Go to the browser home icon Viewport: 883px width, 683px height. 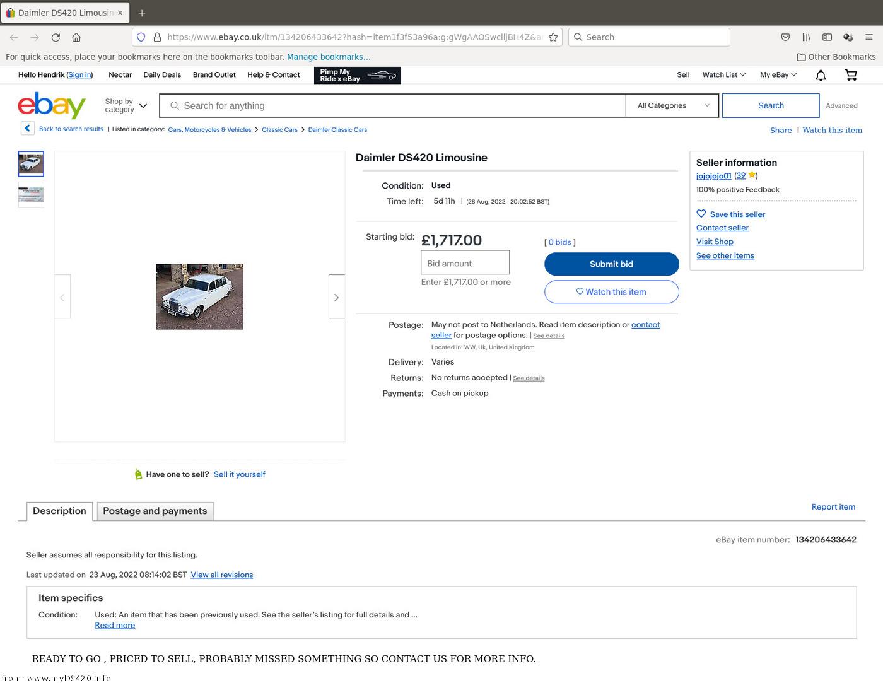(x=76, y=37)
